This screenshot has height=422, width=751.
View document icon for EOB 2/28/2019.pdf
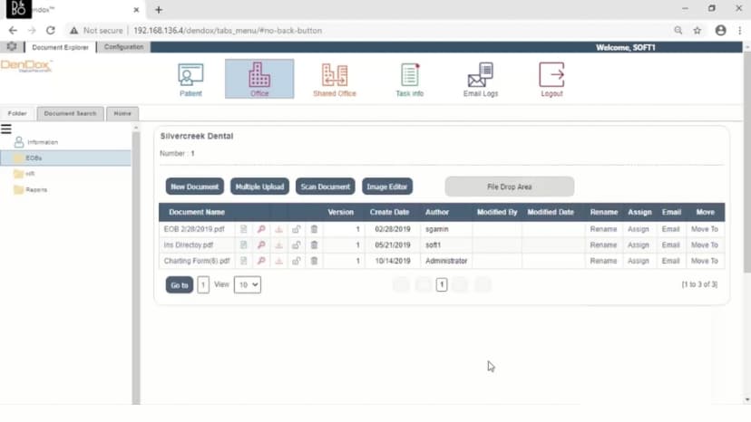243,229
